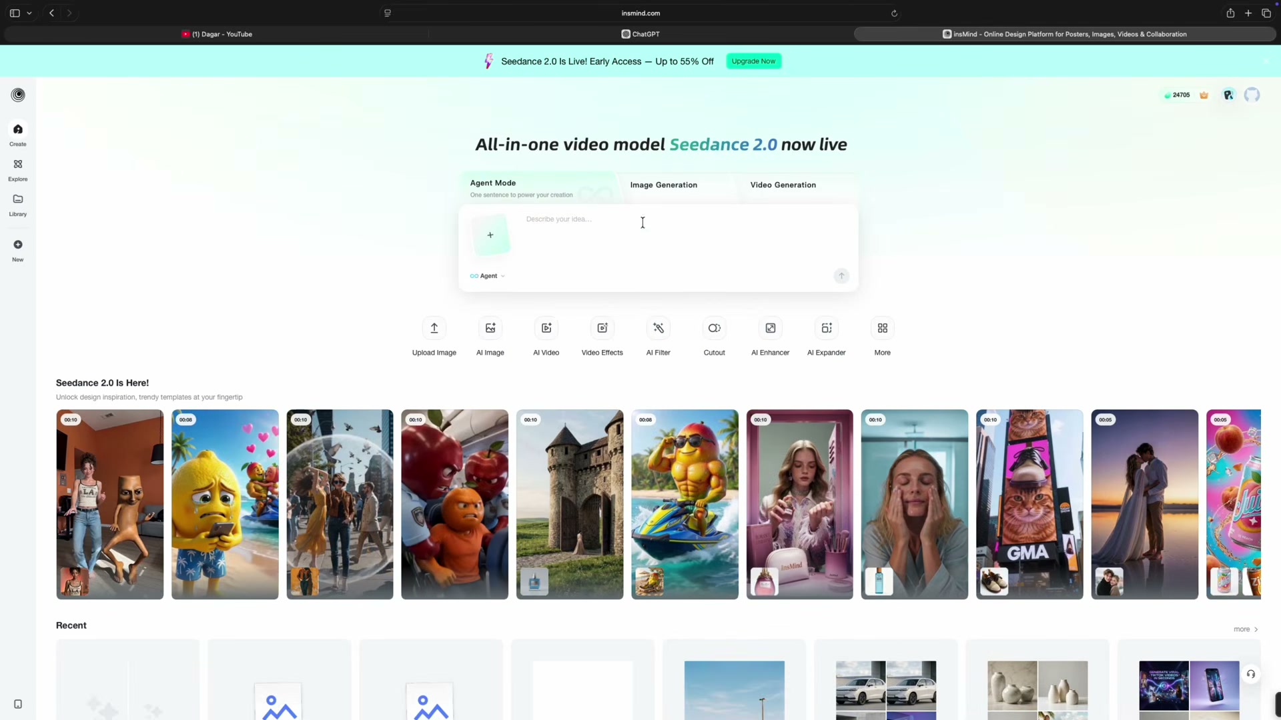Open the ceramic vases recent project

[x=1037, y=680]
